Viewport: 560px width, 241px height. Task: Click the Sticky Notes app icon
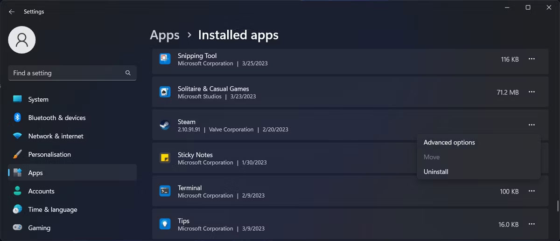click(165, 158)
